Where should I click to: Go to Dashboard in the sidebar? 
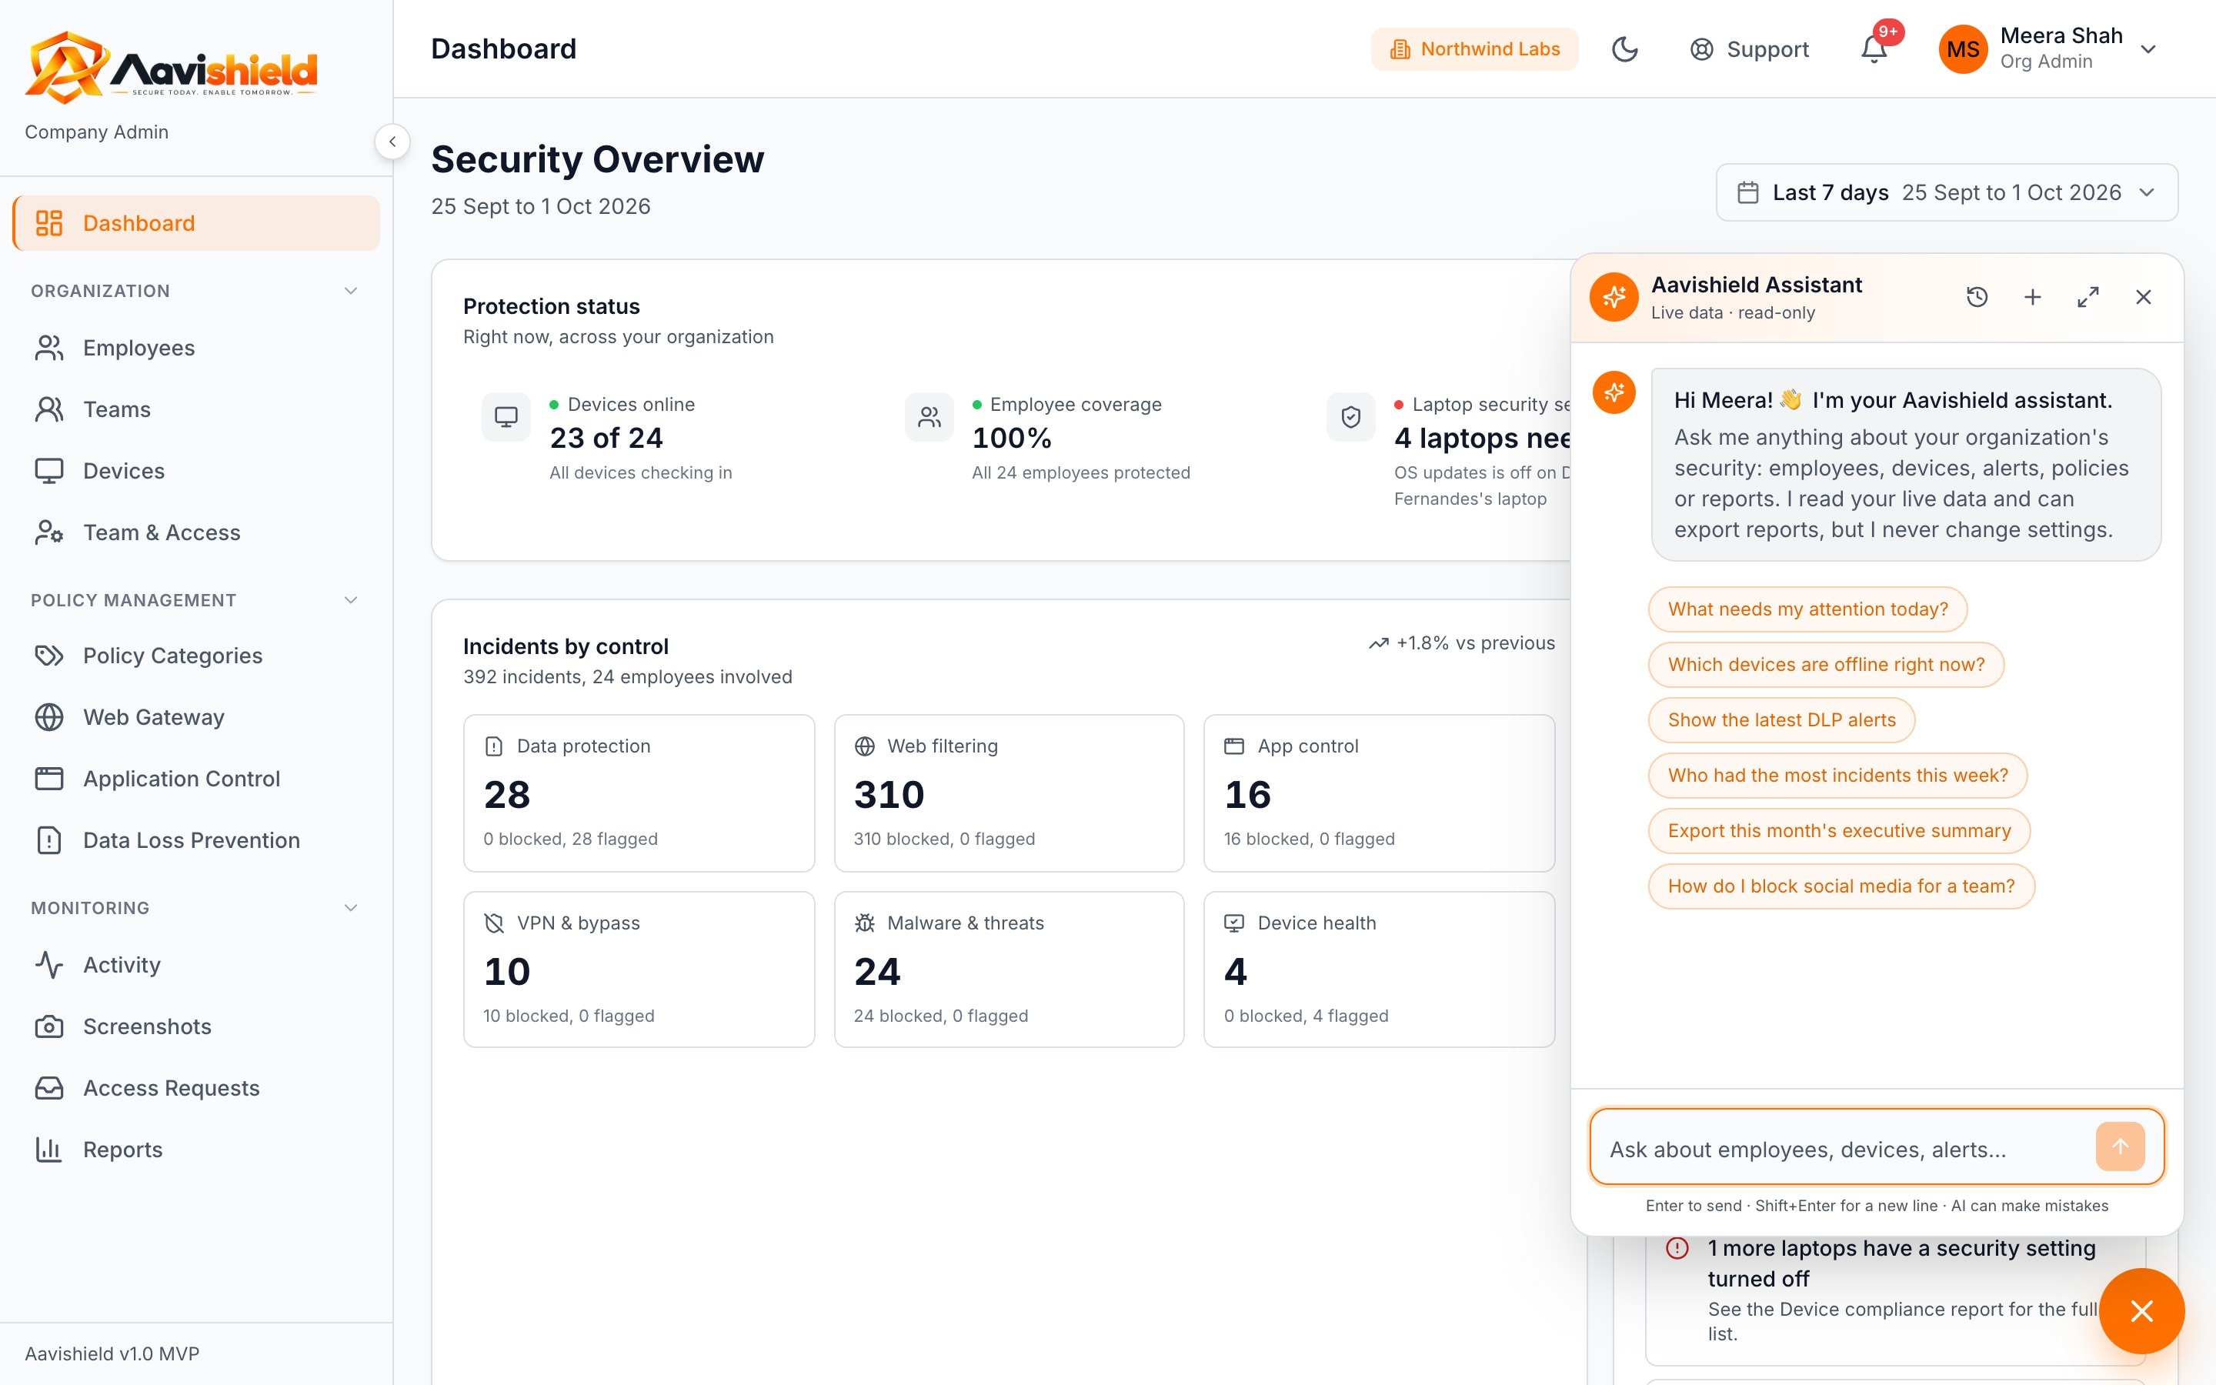pos(196,223)
